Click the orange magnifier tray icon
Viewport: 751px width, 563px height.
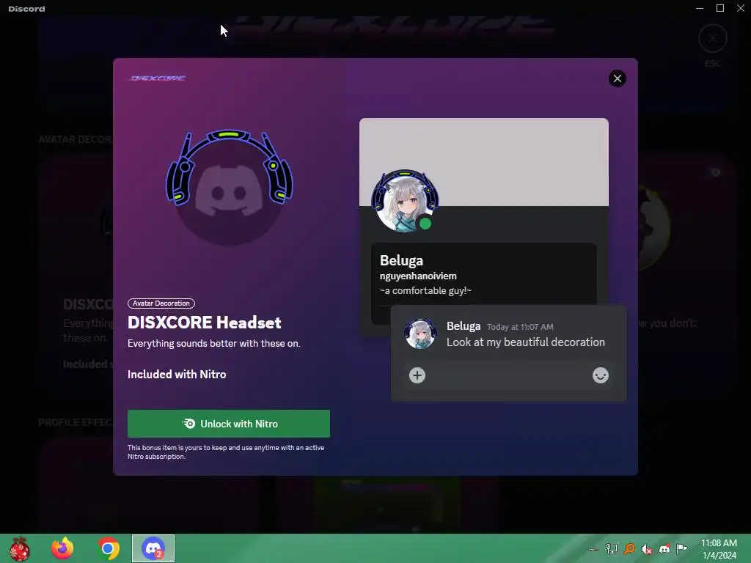coord(629,548)
